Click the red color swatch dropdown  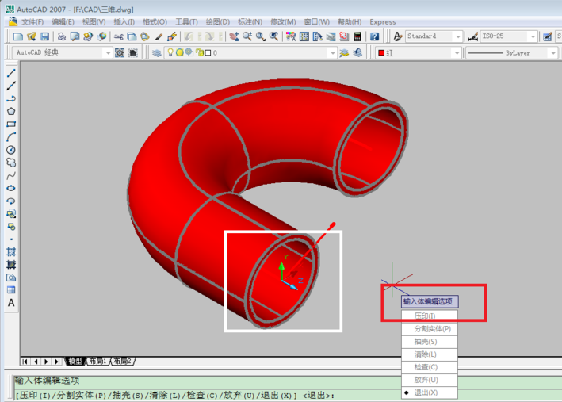(418, 53)
